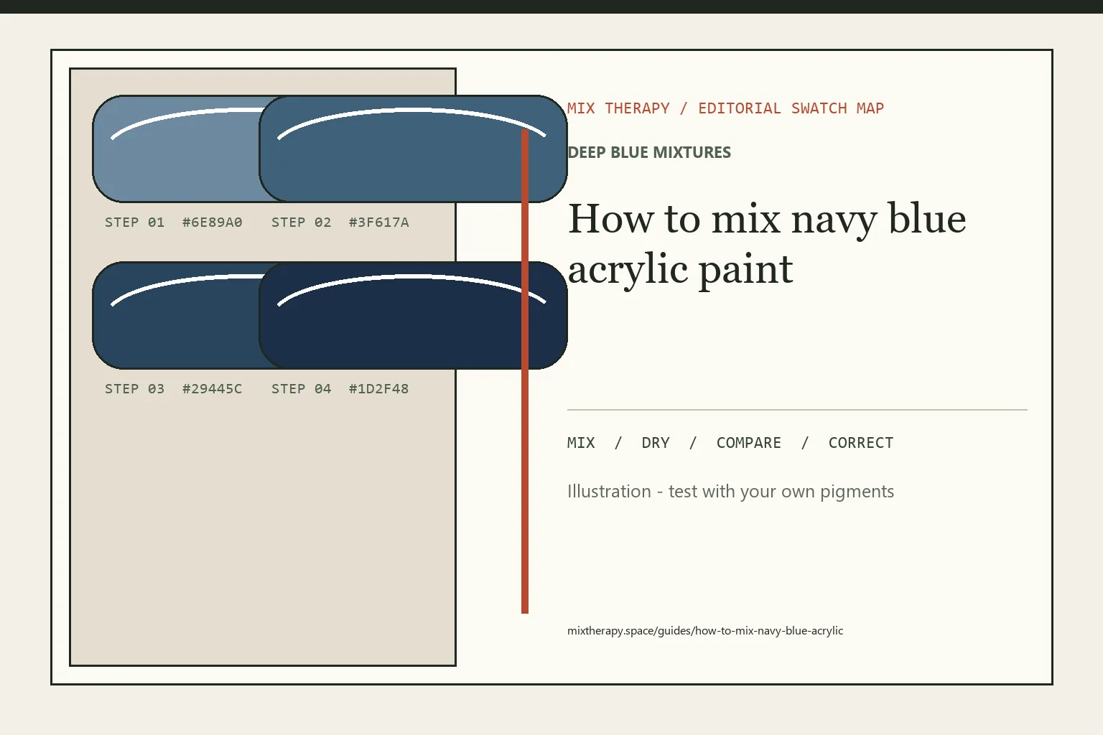
Task: Click the word CORRECT in the step line
Action: tap(861, 443)
